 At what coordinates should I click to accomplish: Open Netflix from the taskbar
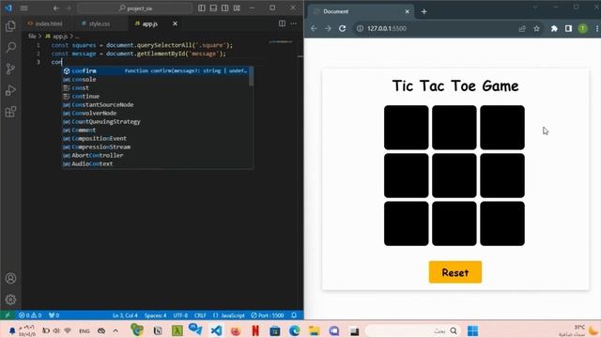click(x=255, y=330)
